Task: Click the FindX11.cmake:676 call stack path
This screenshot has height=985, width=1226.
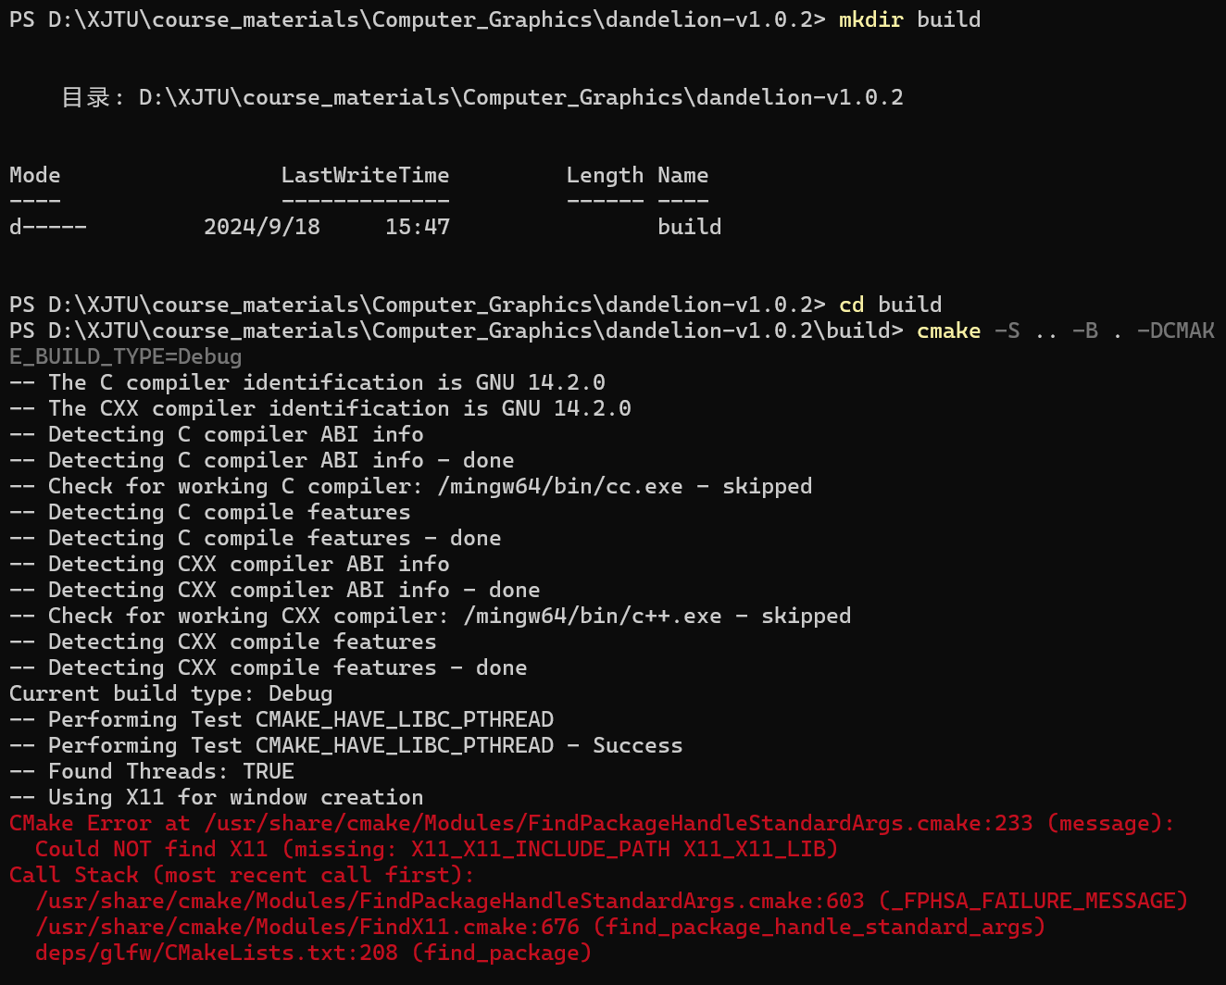Action: coord(307,927)
